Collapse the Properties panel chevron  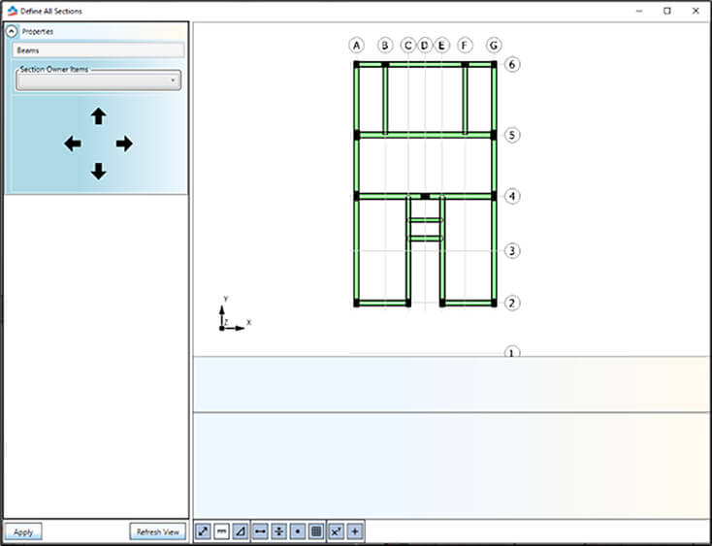pyautogui.click(x=12, y=31)
